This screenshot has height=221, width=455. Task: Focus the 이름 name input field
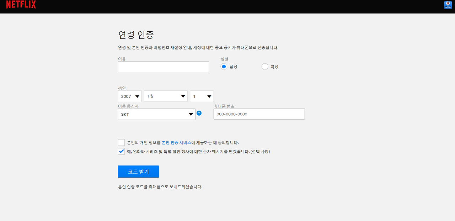pos(163,67)
